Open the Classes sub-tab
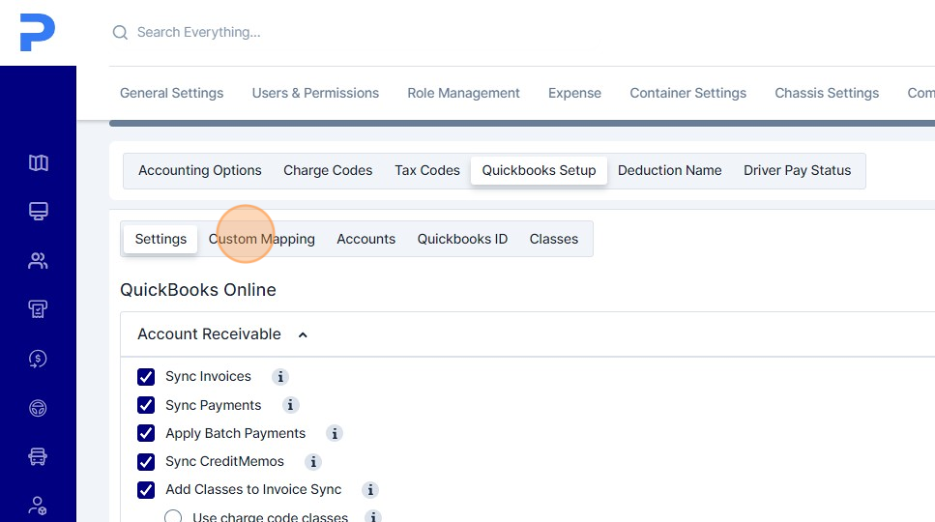Screen dimensions: 935x522 (x=554, y=239)
